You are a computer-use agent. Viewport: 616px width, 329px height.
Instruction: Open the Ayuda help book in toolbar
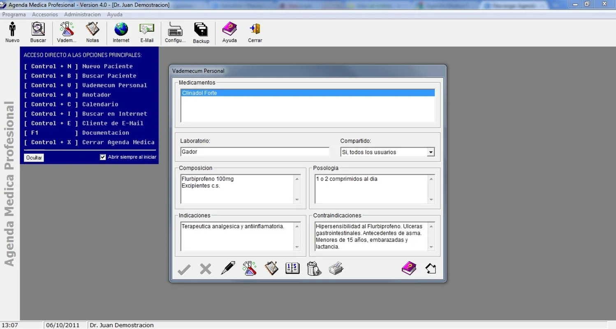point(229,32)
